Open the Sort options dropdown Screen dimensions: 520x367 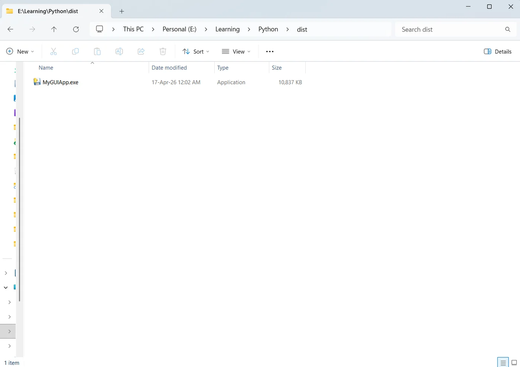point(196,52)
